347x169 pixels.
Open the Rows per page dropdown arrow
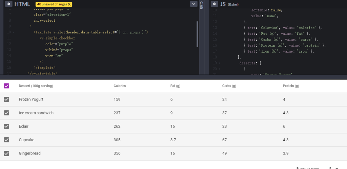click(337, 168)
